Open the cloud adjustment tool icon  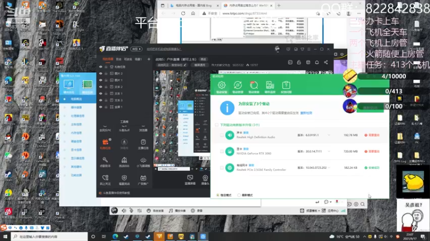(x=143, y=160)
